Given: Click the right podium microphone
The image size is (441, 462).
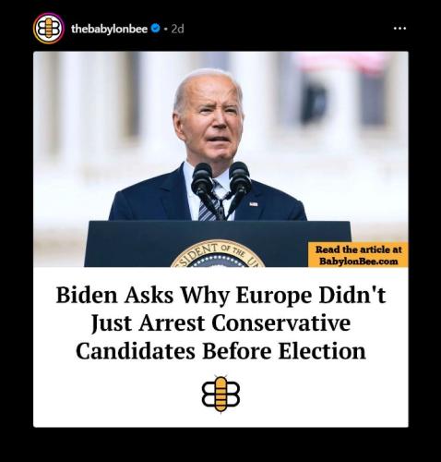Looking at the screenshot, I should click(x=240, y=180).
